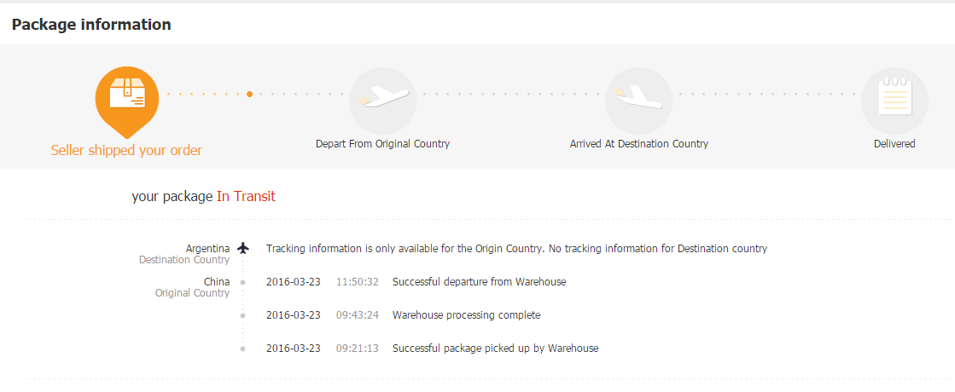This screenshot has height=392, width=955.
Task: Click the small black airplane timeline icon
Action: (x=243, y=248)
